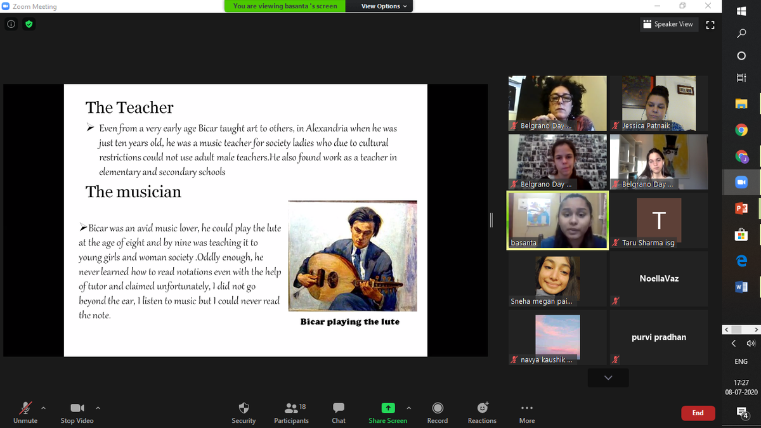
Task: Open the View Options dropdown
Action: (384, 6)
